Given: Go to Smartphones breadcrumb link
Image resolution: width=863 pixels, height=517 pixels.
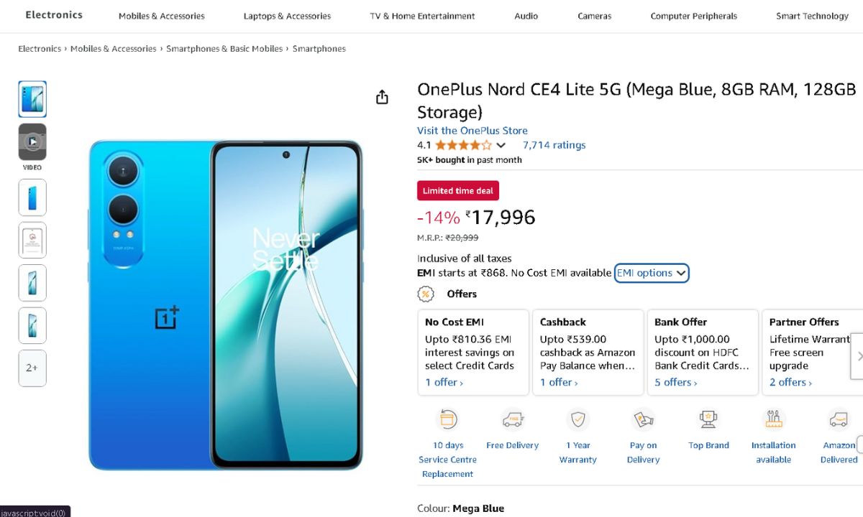Looking at the screenshot, I should (x=319, y=49).
